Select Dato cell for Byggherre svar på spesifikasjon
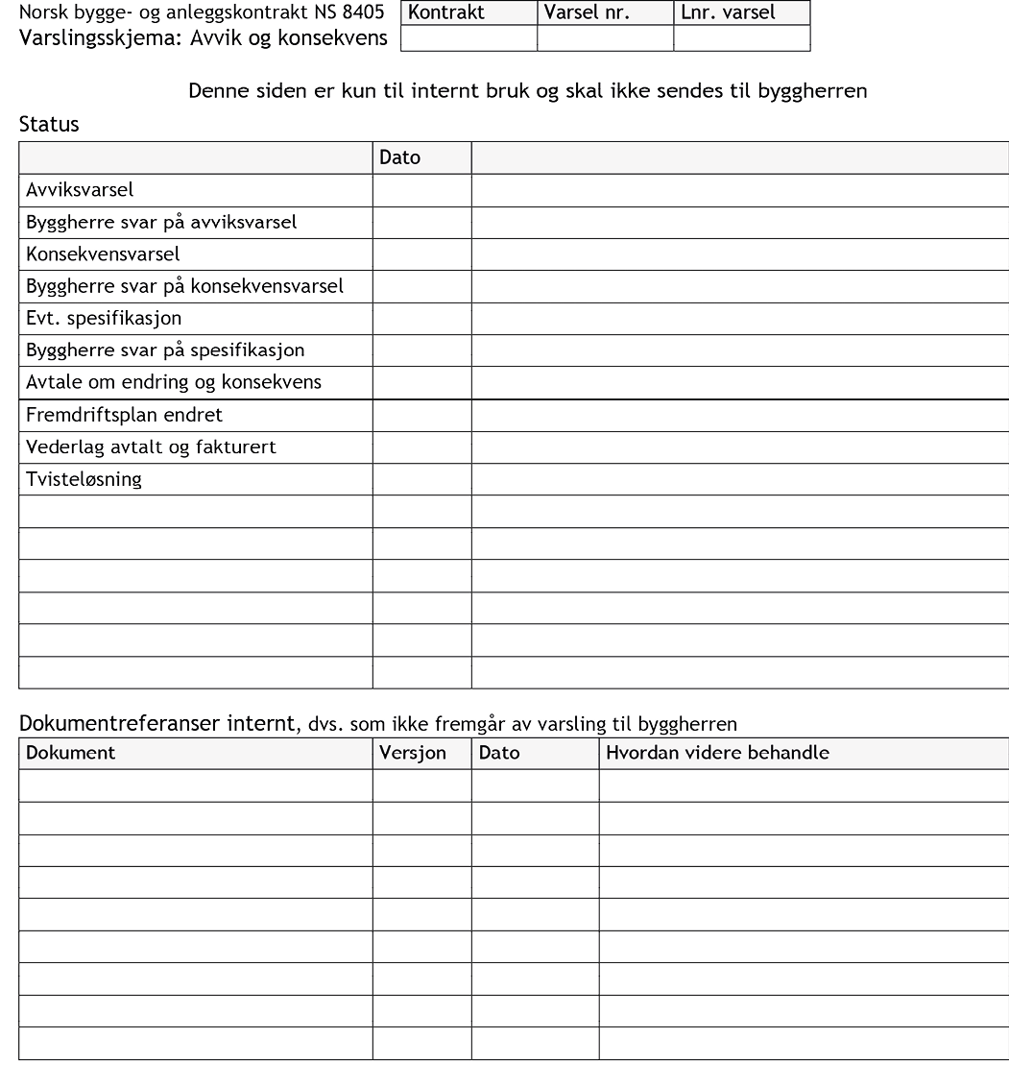Viewport: 1009px width, 1086px height. (421, 350)
